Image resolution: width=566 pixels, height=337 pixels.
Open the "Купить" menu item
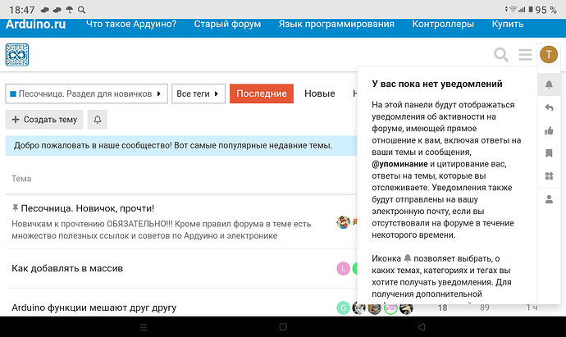tap(508, 24)
